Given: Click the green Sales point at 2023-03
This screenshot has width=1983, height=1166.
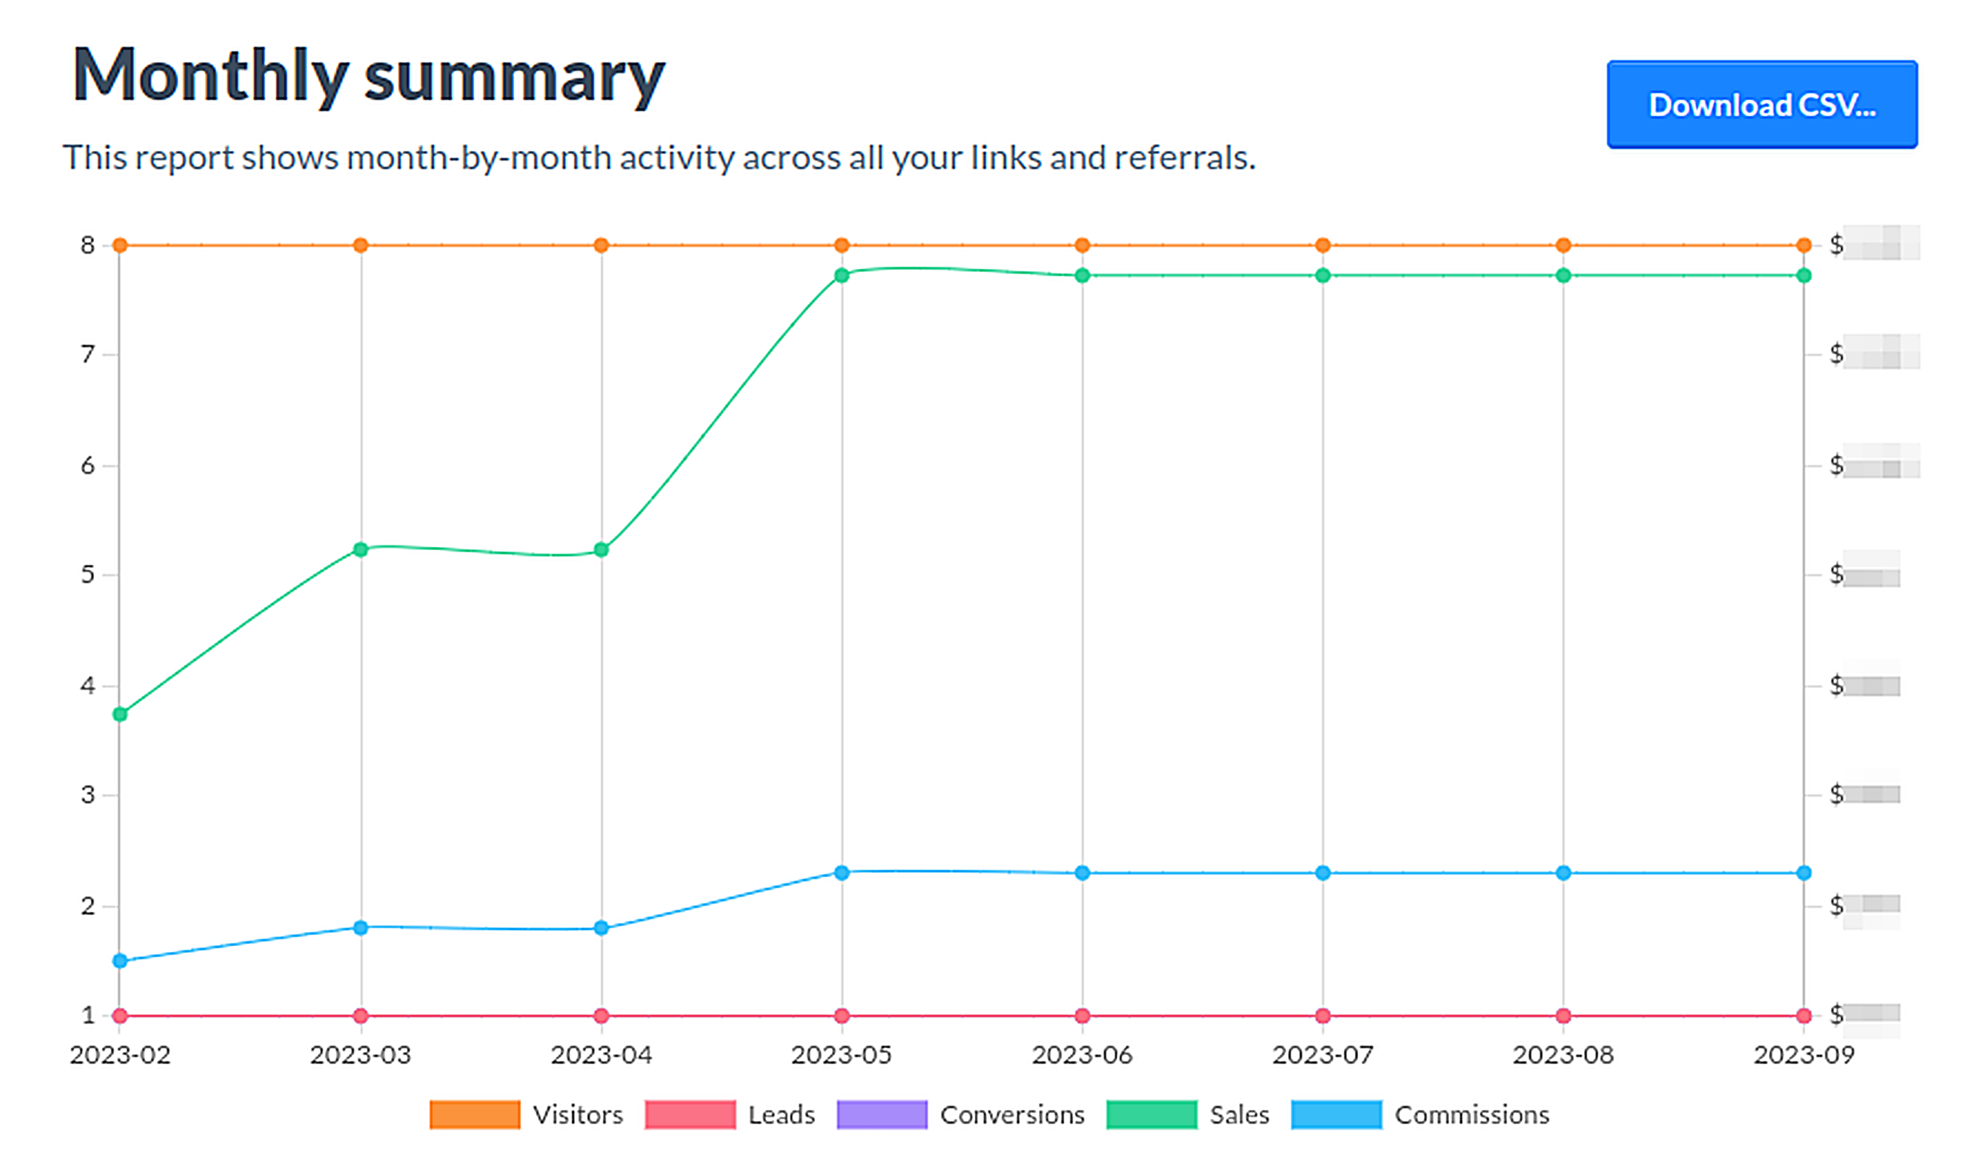Looking at the screenshot, I should click(361, 549).
